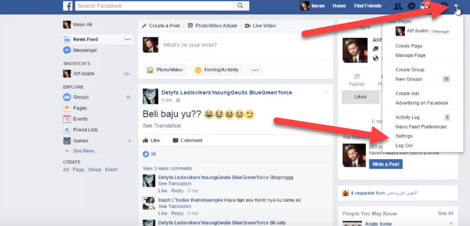Screen dimensions: 470x226
Task: Toggle the account dropdown arrow
Action: (x=456, y=6)
